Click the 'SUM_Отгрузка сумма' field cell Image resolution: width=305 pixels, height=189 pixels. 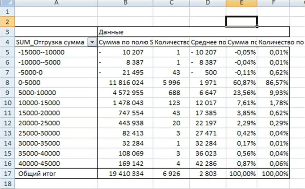click(56, 42)
